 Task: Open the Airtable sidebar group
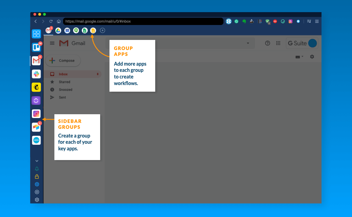click(36, 127)
